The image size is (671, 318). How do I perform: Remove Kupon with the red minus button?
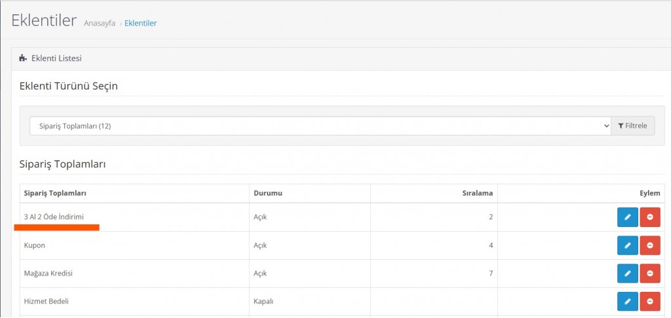(650, 245)
